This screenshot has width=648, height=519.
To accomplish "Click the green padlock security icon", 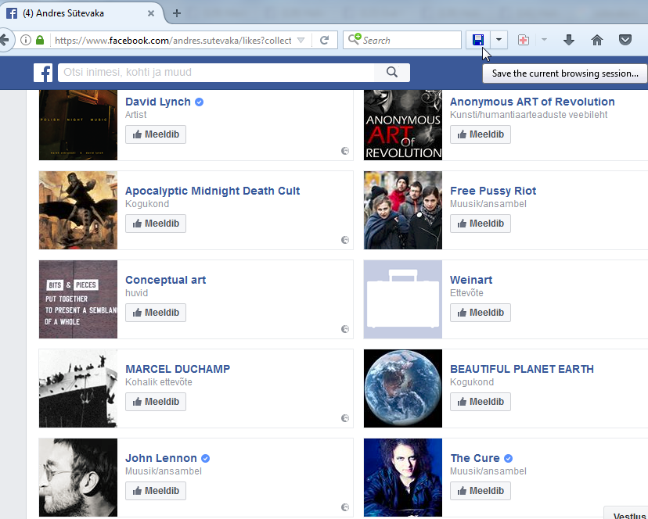I will [x=40, y=40].
